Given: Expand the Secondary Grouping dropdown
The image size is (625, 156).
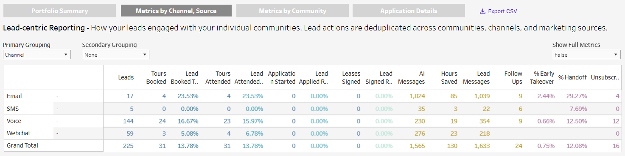Looking at the screenshot, I should [116, 55].
